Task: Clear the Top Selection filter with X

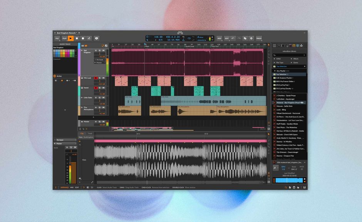Action: pos(305,66)
